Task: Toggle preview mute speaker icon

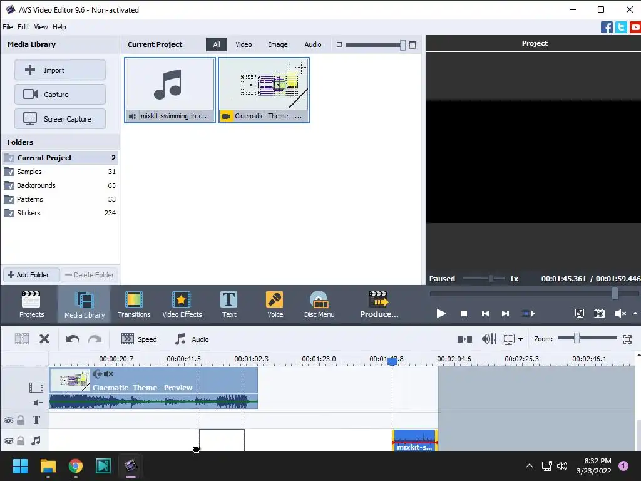Action: point(620,313)
